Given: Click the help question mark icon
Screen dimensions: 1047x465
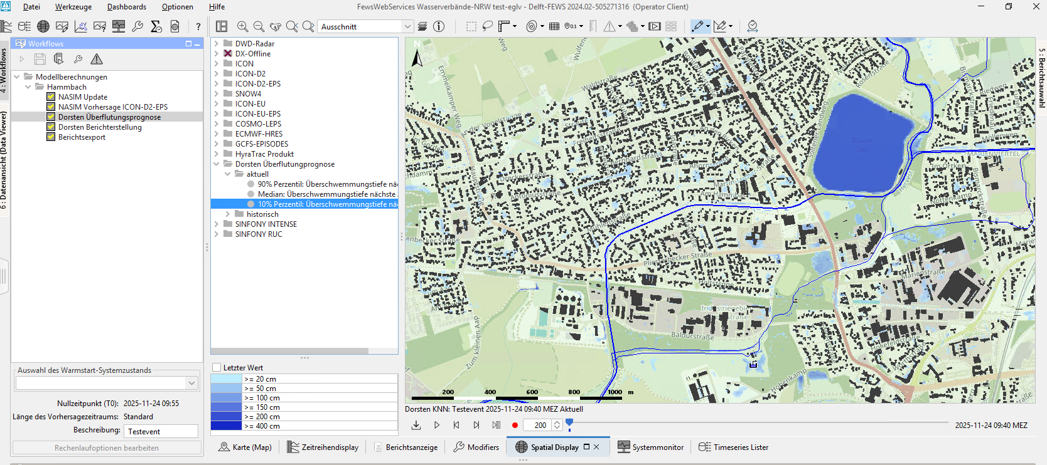Looking at the screenshot, I should coord(198,26).
